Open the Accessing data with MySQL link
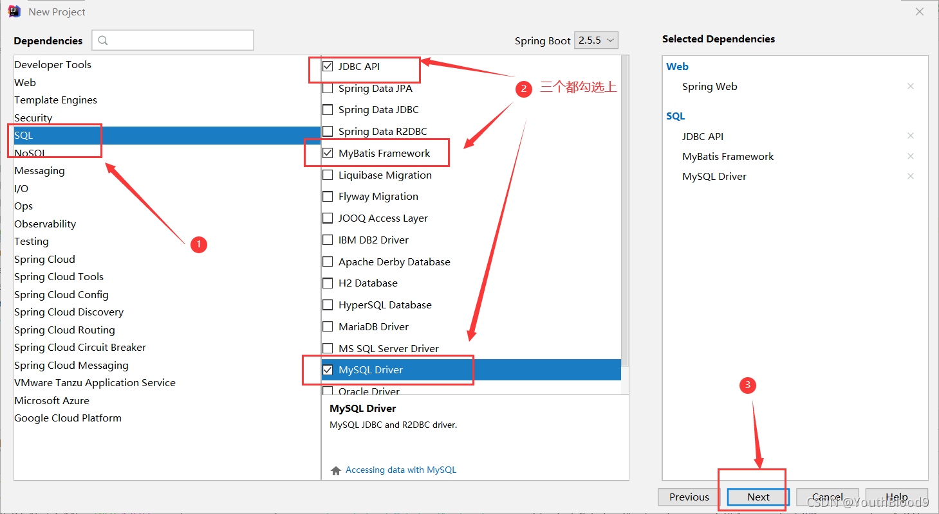Image resolution: width=939 pixels, height=514 pixels. (x=401, y=470)
